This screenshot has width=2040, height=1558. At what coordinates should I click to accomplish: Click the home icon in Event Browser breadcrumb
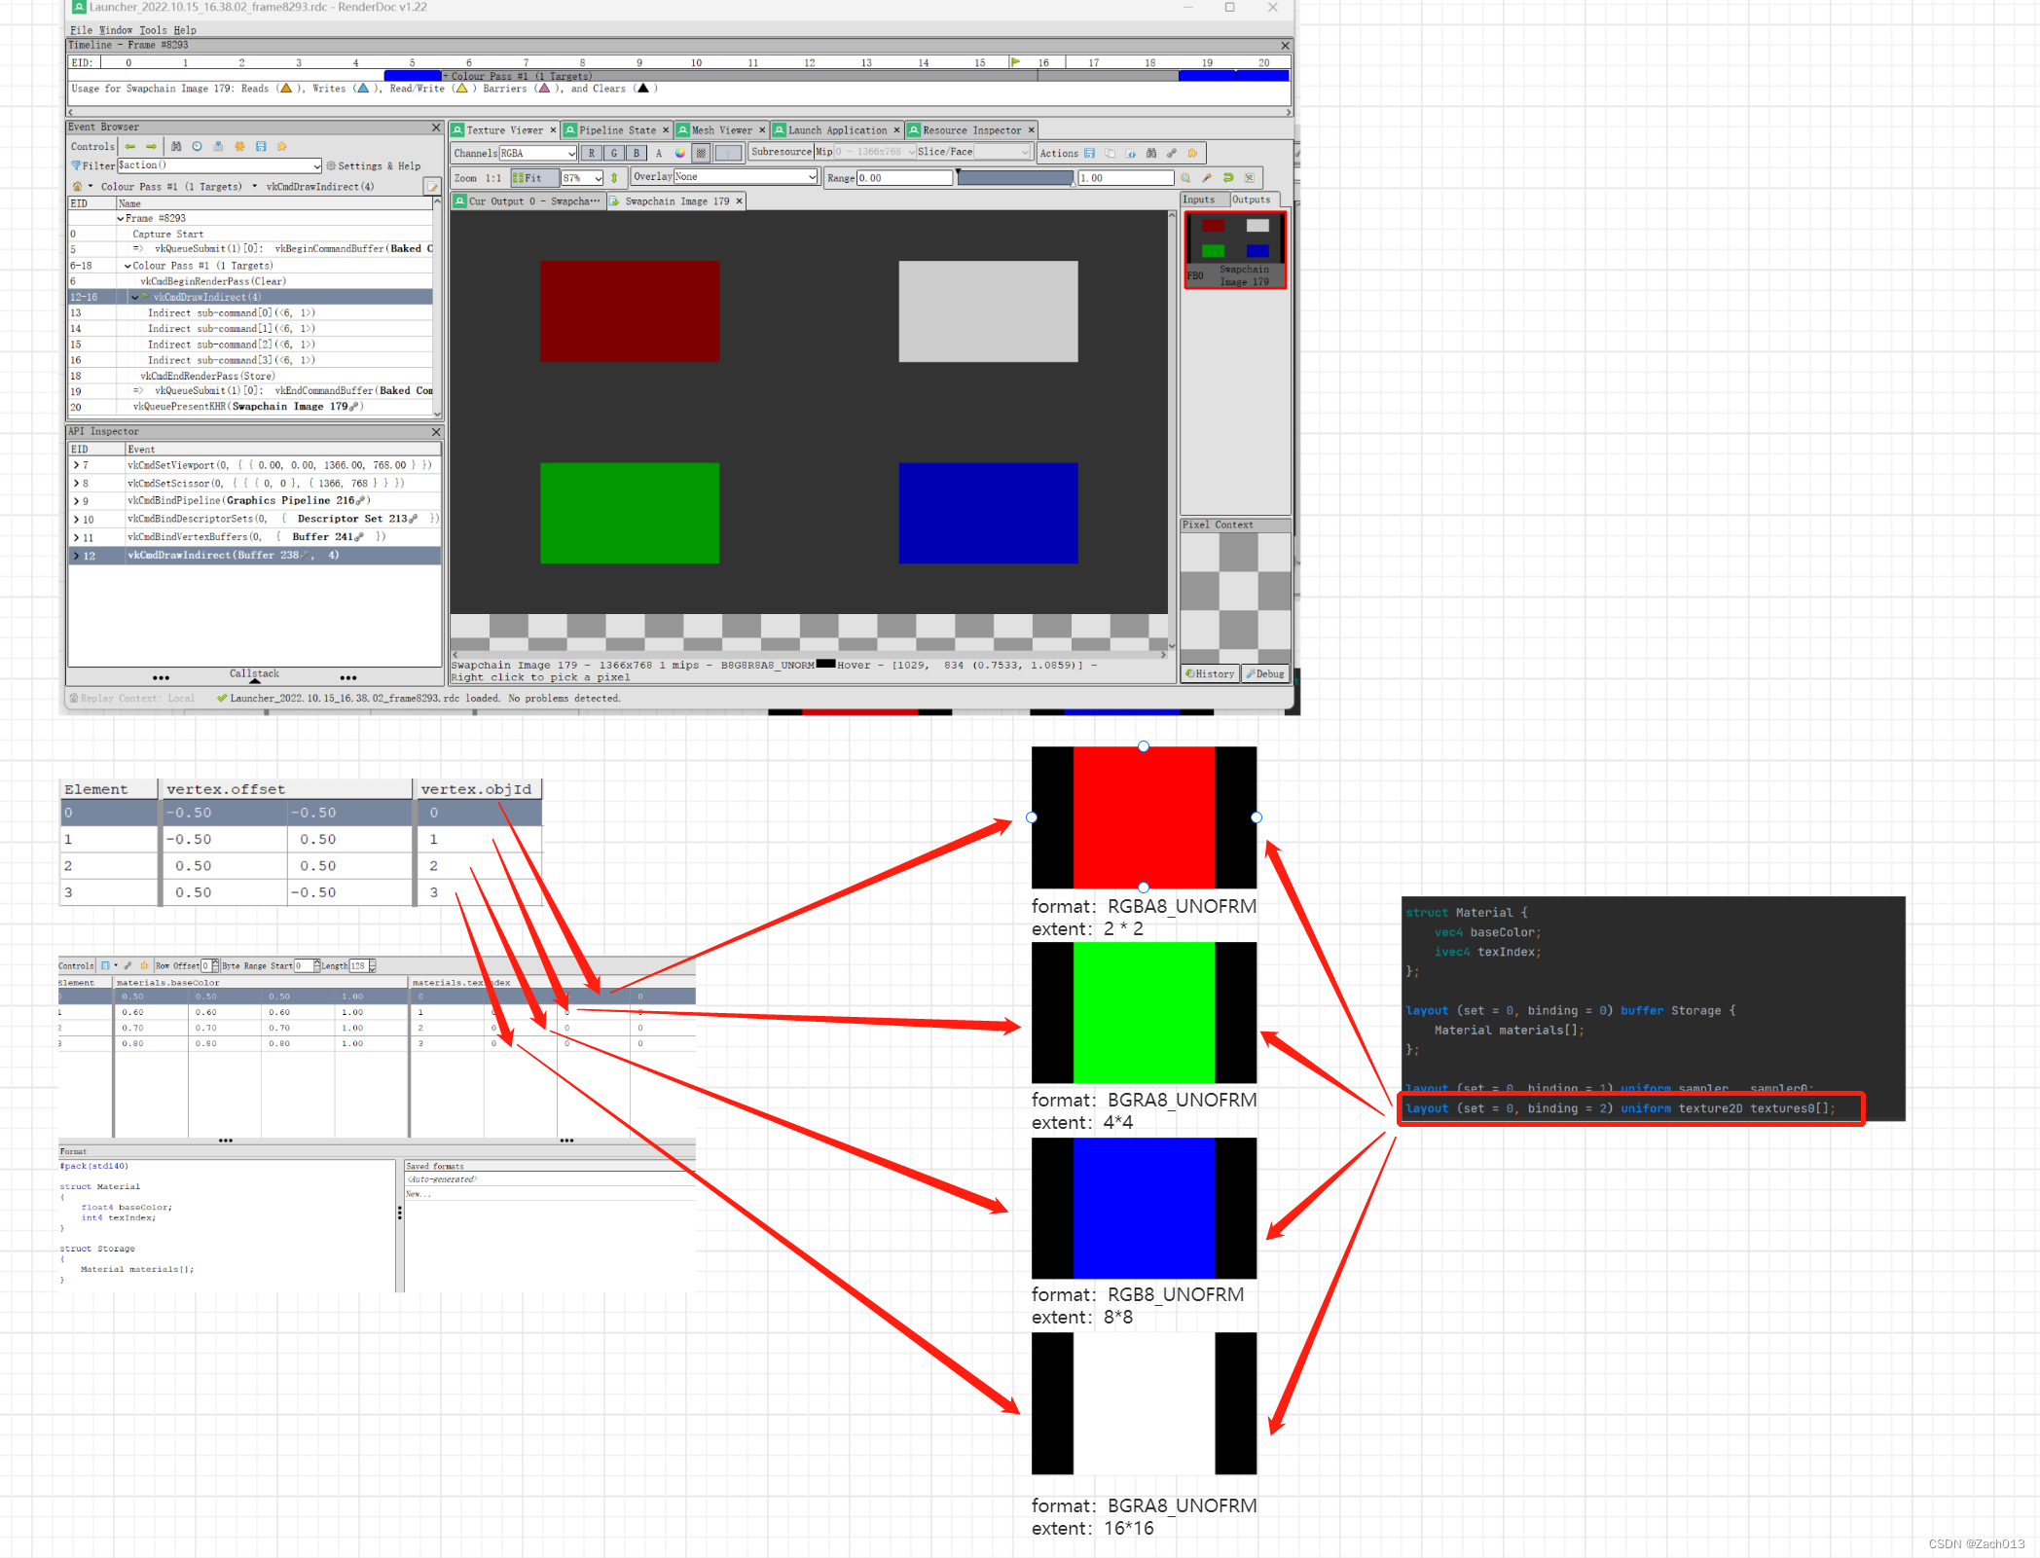77,187
